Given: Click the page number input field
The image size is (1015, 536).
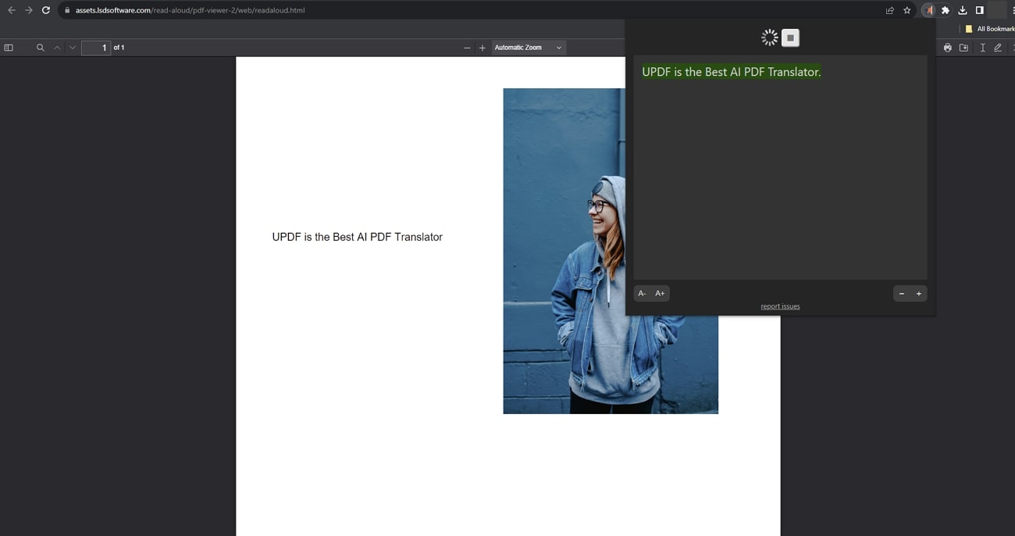Looking at the screenshot, I should [96, 48].
